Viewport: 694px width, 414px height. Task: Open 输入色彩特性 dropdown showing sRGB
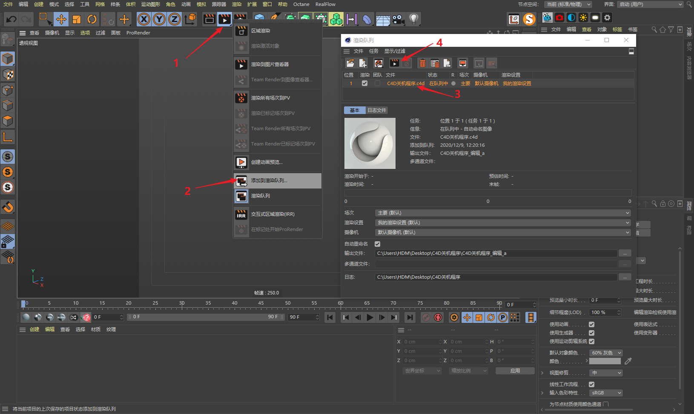606,393
